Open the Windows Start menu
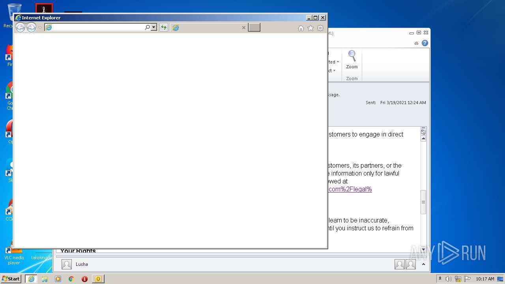 point(11,279)
